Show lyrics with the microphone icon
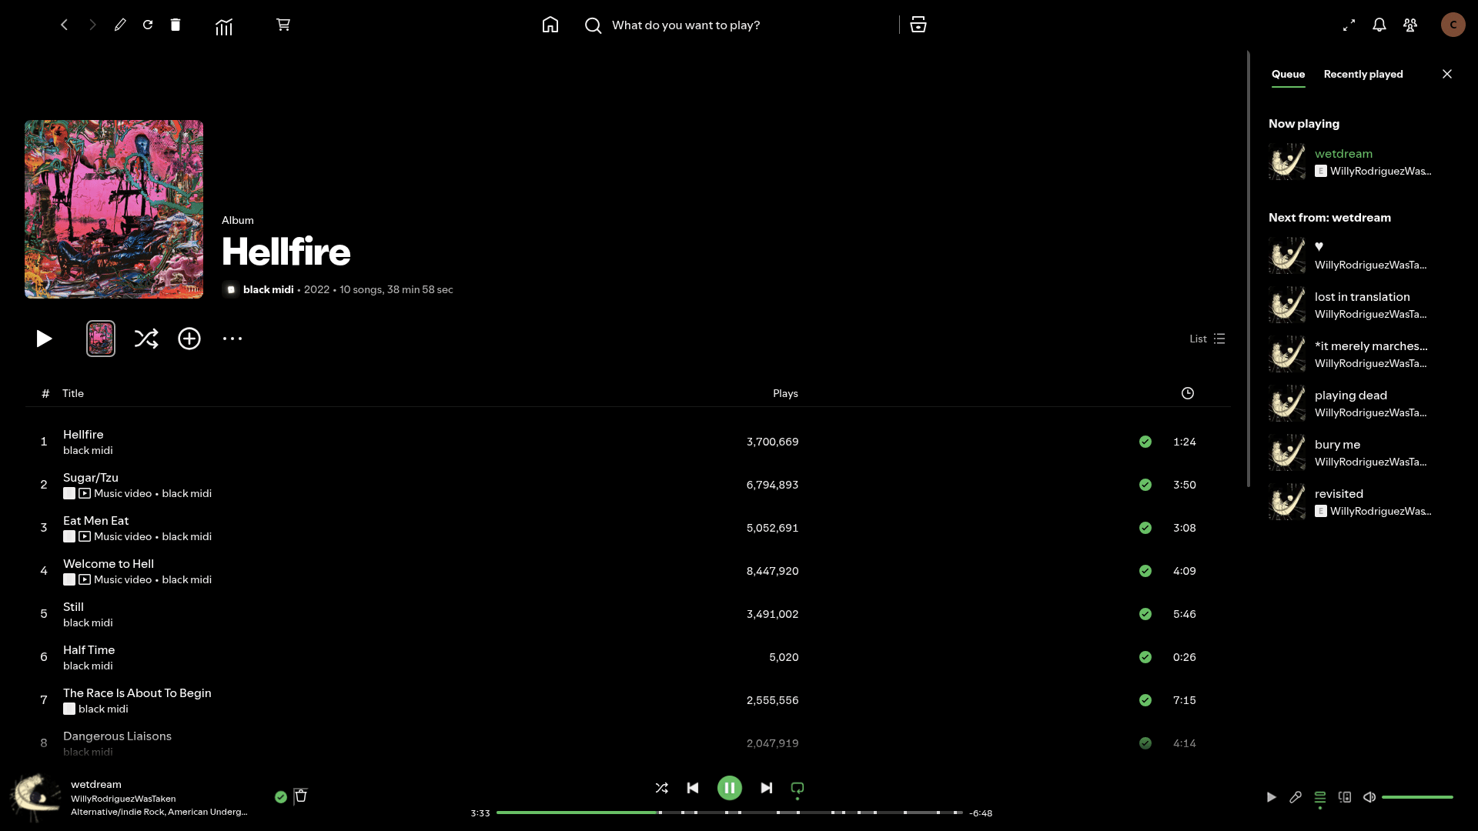The image size is (1478, 831). pos(1296,797)
